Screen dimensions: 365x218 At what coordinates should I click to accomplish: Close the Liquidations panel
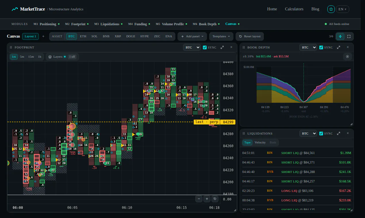pyautogui.click(x=348, y=133)
